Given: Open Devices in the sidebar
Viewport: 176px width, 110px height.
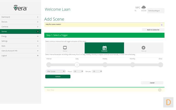Looking at the screenshot, I should (x=20, y=22).
